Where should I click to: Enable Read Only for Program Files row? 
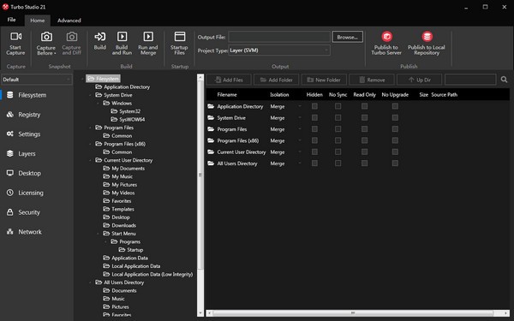[x=364, y=129]
